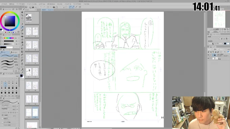Click the Save icon in toolbar

[x=36, y=7]
